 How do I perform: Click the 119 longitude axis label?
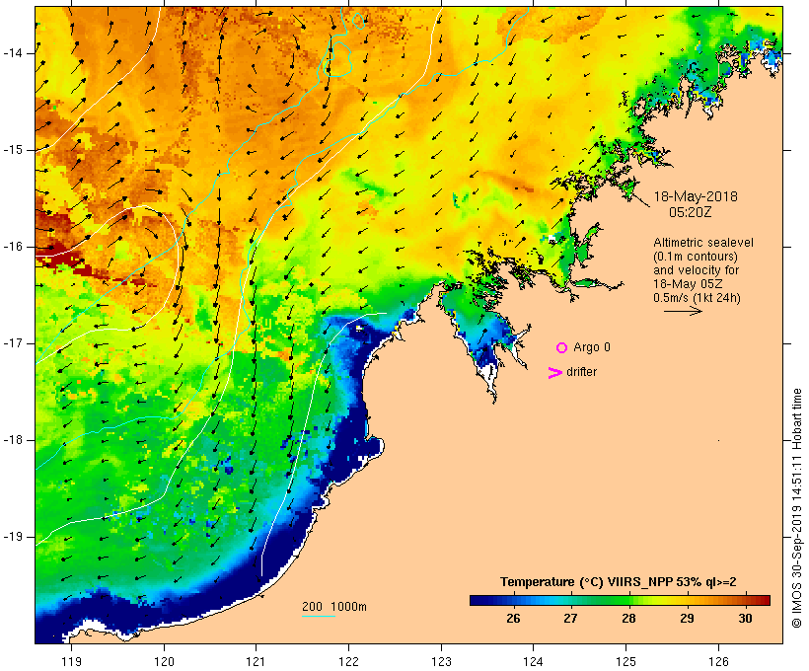72,661
